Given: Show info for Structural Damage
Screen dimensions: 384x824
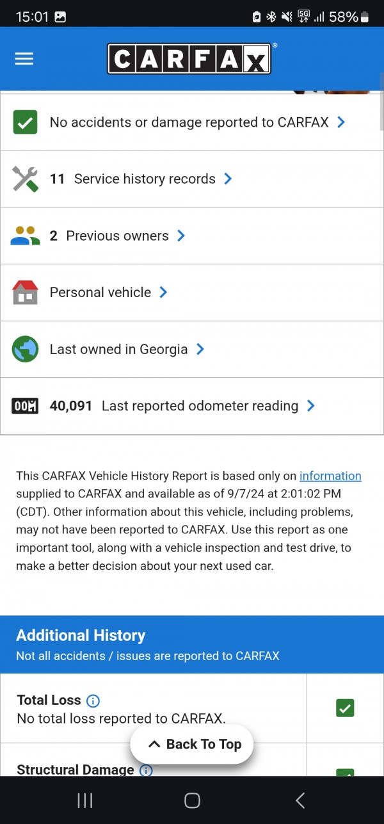Looking at the screenshot, I should coord(145,770).
